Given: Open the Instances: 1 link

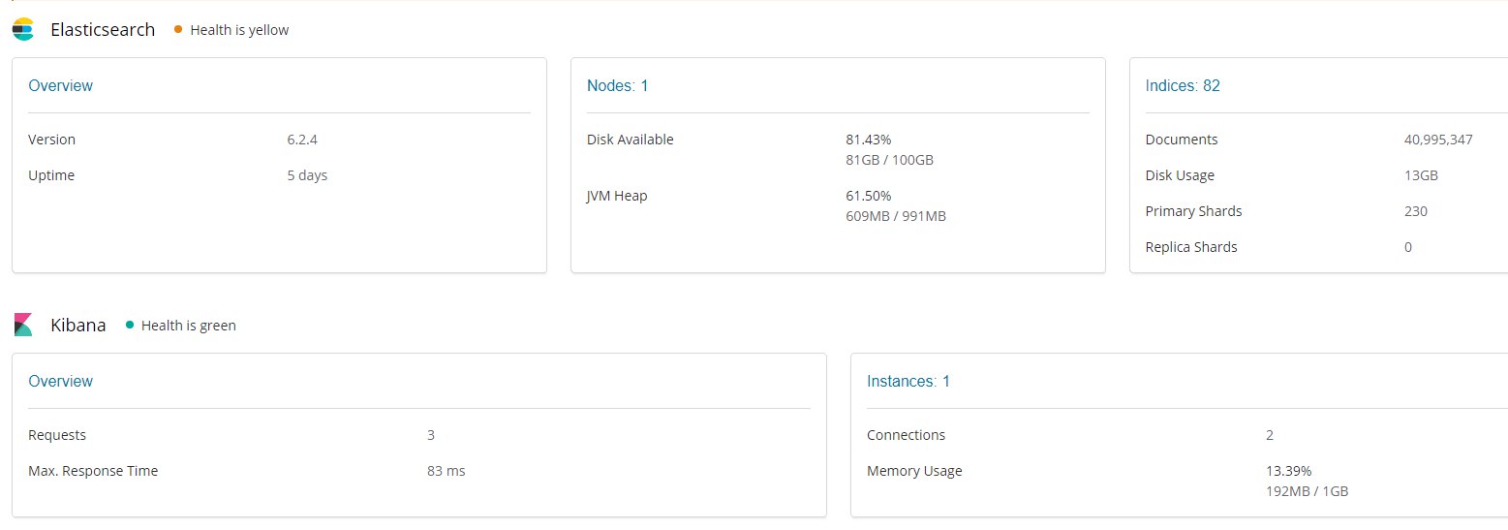Looking at the screenshot, I should (x=908, y=381).
